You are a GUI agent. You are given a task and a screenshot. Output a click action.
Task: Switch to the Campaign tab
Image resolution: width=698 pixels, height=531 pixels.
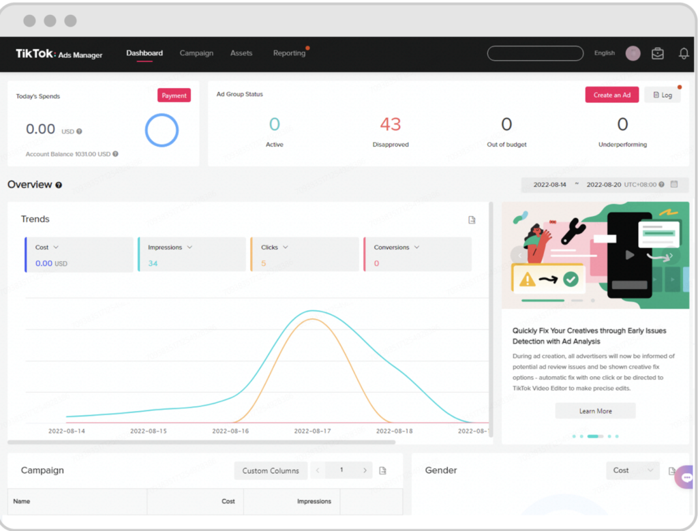(196, 53)
